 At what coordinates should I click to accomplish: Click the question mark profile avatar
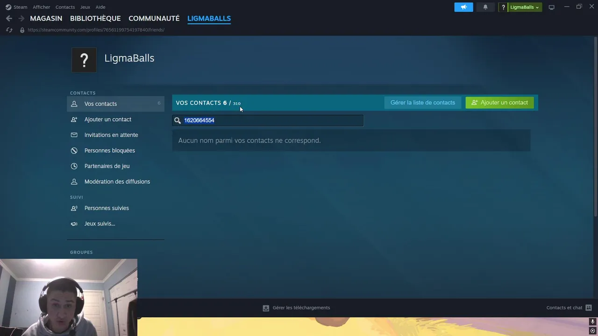(84, 60)
